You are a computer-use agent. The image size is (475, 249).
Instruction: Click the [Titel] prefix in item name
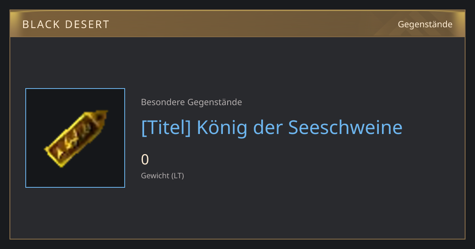point(166,128)
